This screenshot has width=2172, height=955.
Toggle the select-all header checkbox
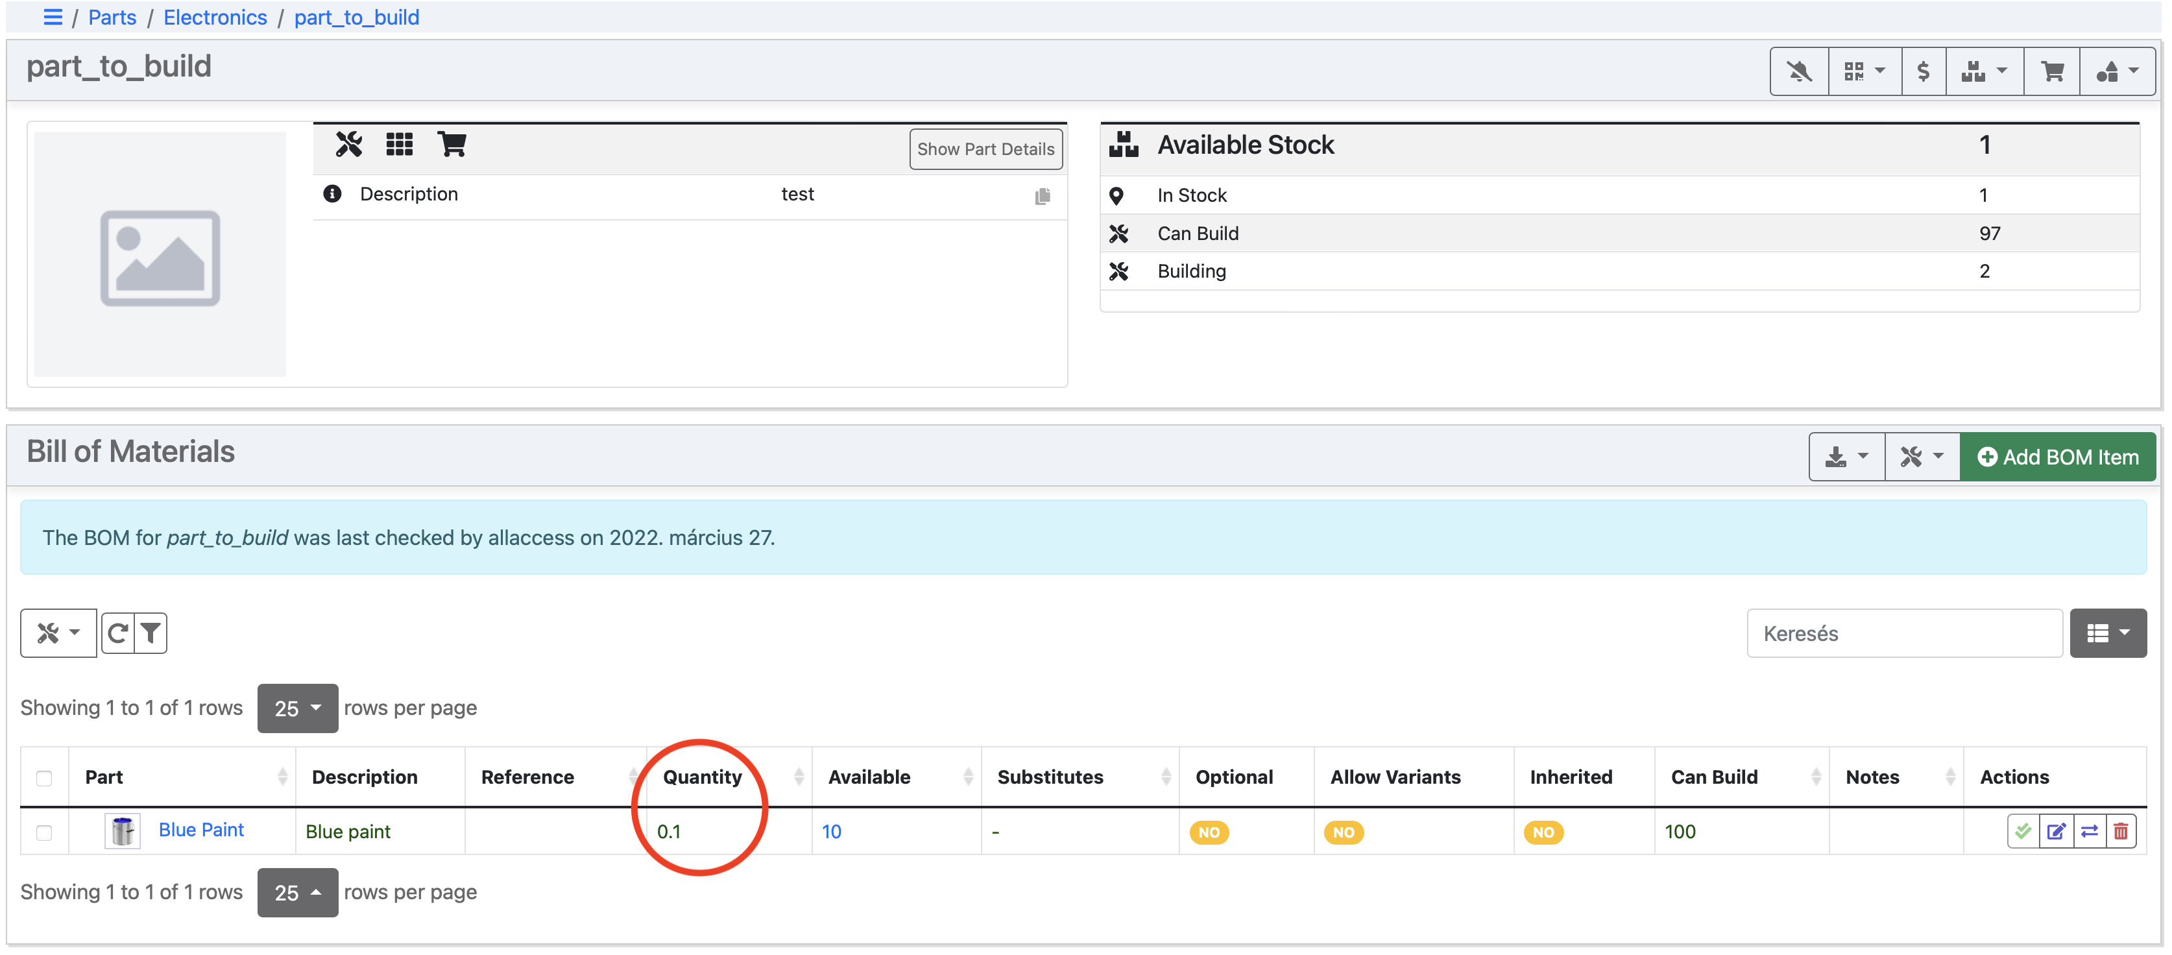tap(45, 777)
